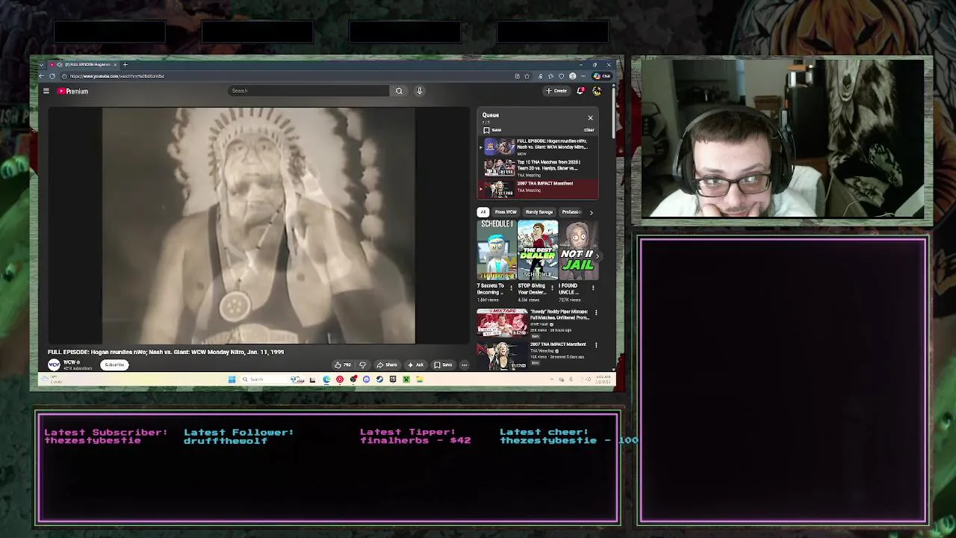Open options for STOP Giving Your Dealer short
The height and width of the screenshot is (538, 956).
tap(552, 287)
